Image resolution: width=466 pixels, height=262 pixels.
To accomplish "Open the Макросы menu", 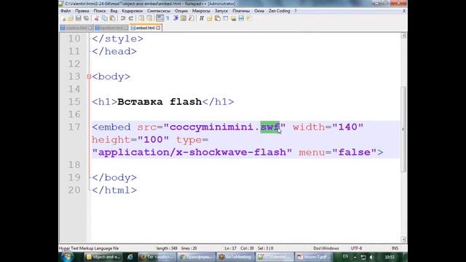I will [201, 11].
